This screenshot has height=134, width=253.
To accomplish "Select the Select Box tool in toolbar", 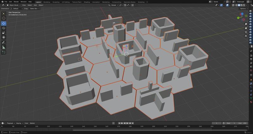I will click(3, 14).
